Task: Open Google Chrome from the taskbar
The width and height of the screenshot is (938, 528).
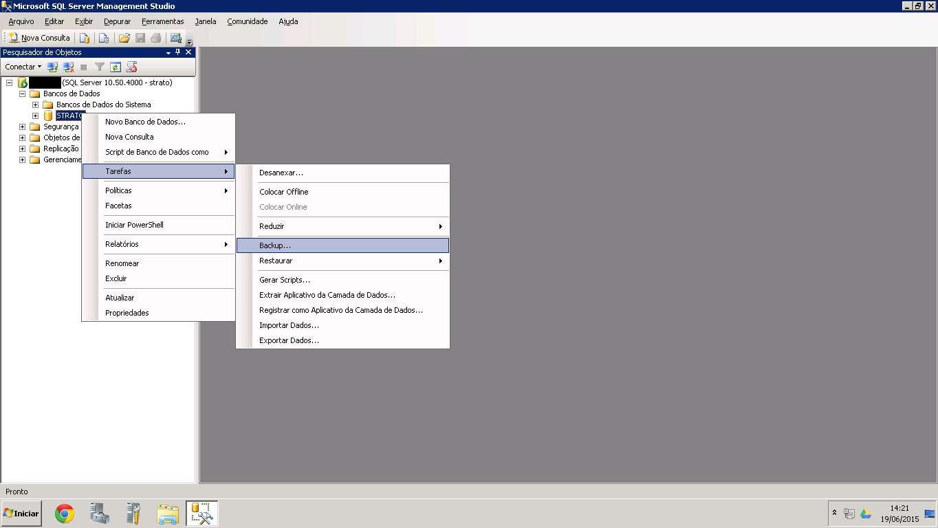Action: pos(65,514)
